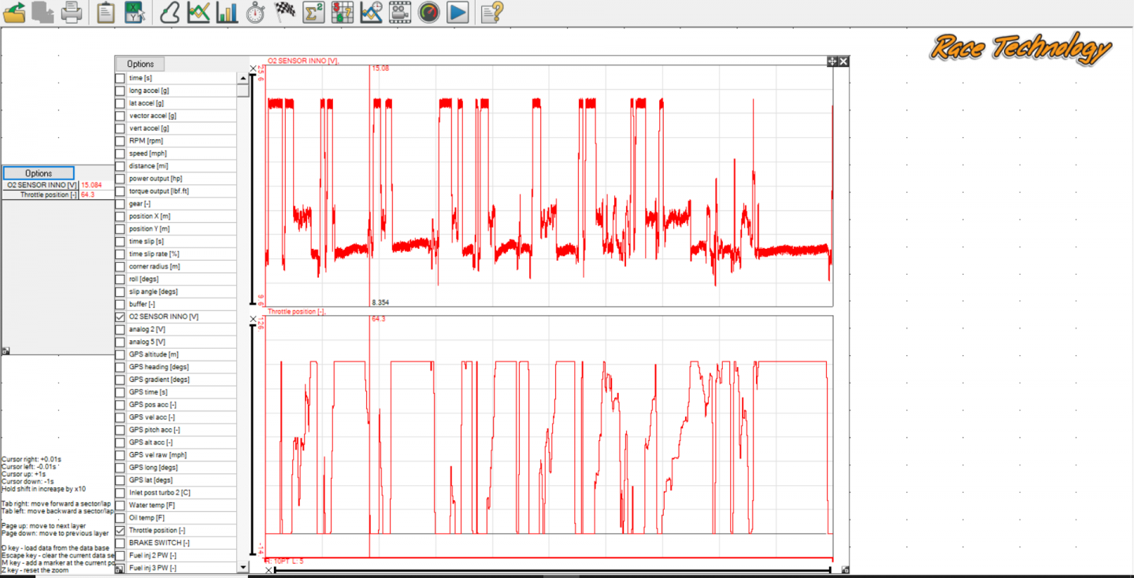Tick the speed [mph] channel checkbox

(x=120, y=154)
